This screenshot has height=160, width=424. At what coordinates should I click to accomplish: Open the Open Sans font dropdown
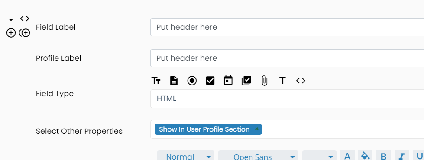point(258,156)
